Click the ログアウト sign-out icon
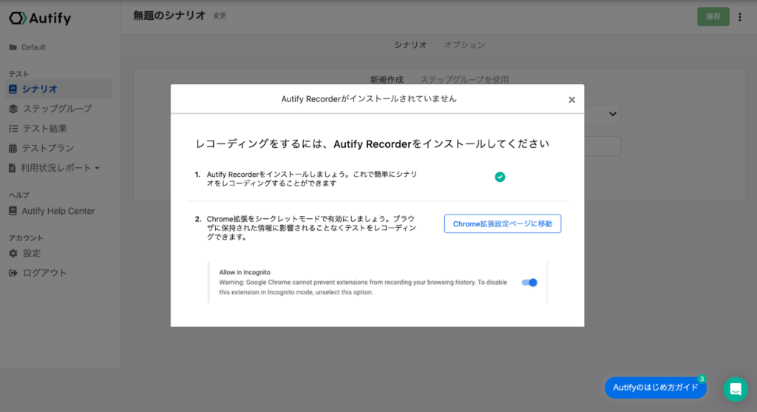 point(13,273)
